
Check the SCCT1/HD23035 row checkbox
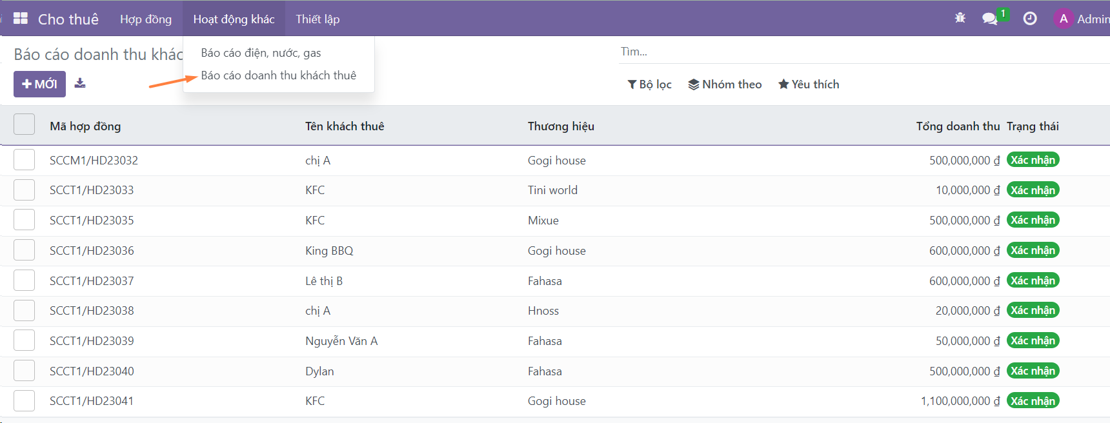point(25,220)
